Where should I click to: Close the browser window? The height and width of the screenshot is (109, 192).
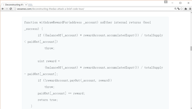[x=188, y=3]
